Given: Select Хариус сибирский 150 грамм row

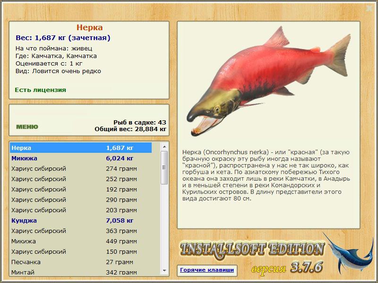Looking at the screenshot, I should 81,251.
